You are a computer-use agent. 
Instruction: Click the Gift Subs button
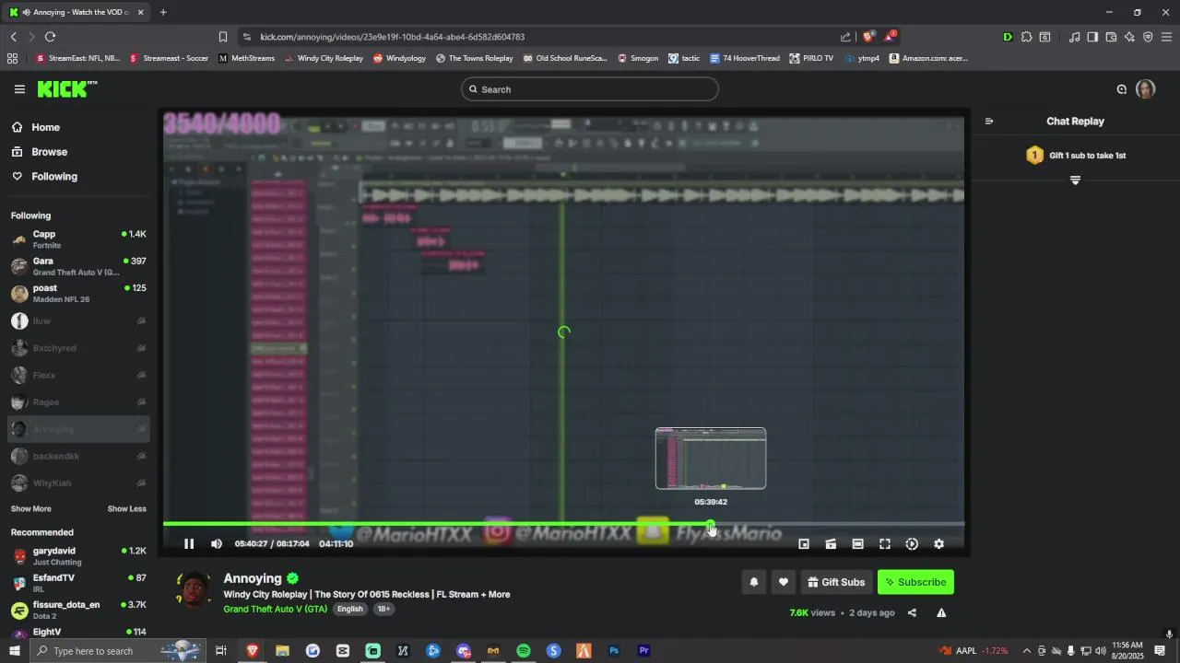pyautogui.click(x=836, y=582)
